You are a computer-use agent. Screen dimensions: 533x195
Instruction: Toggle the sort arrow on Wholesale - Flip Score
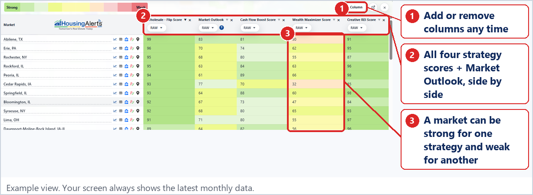[185, 20]
